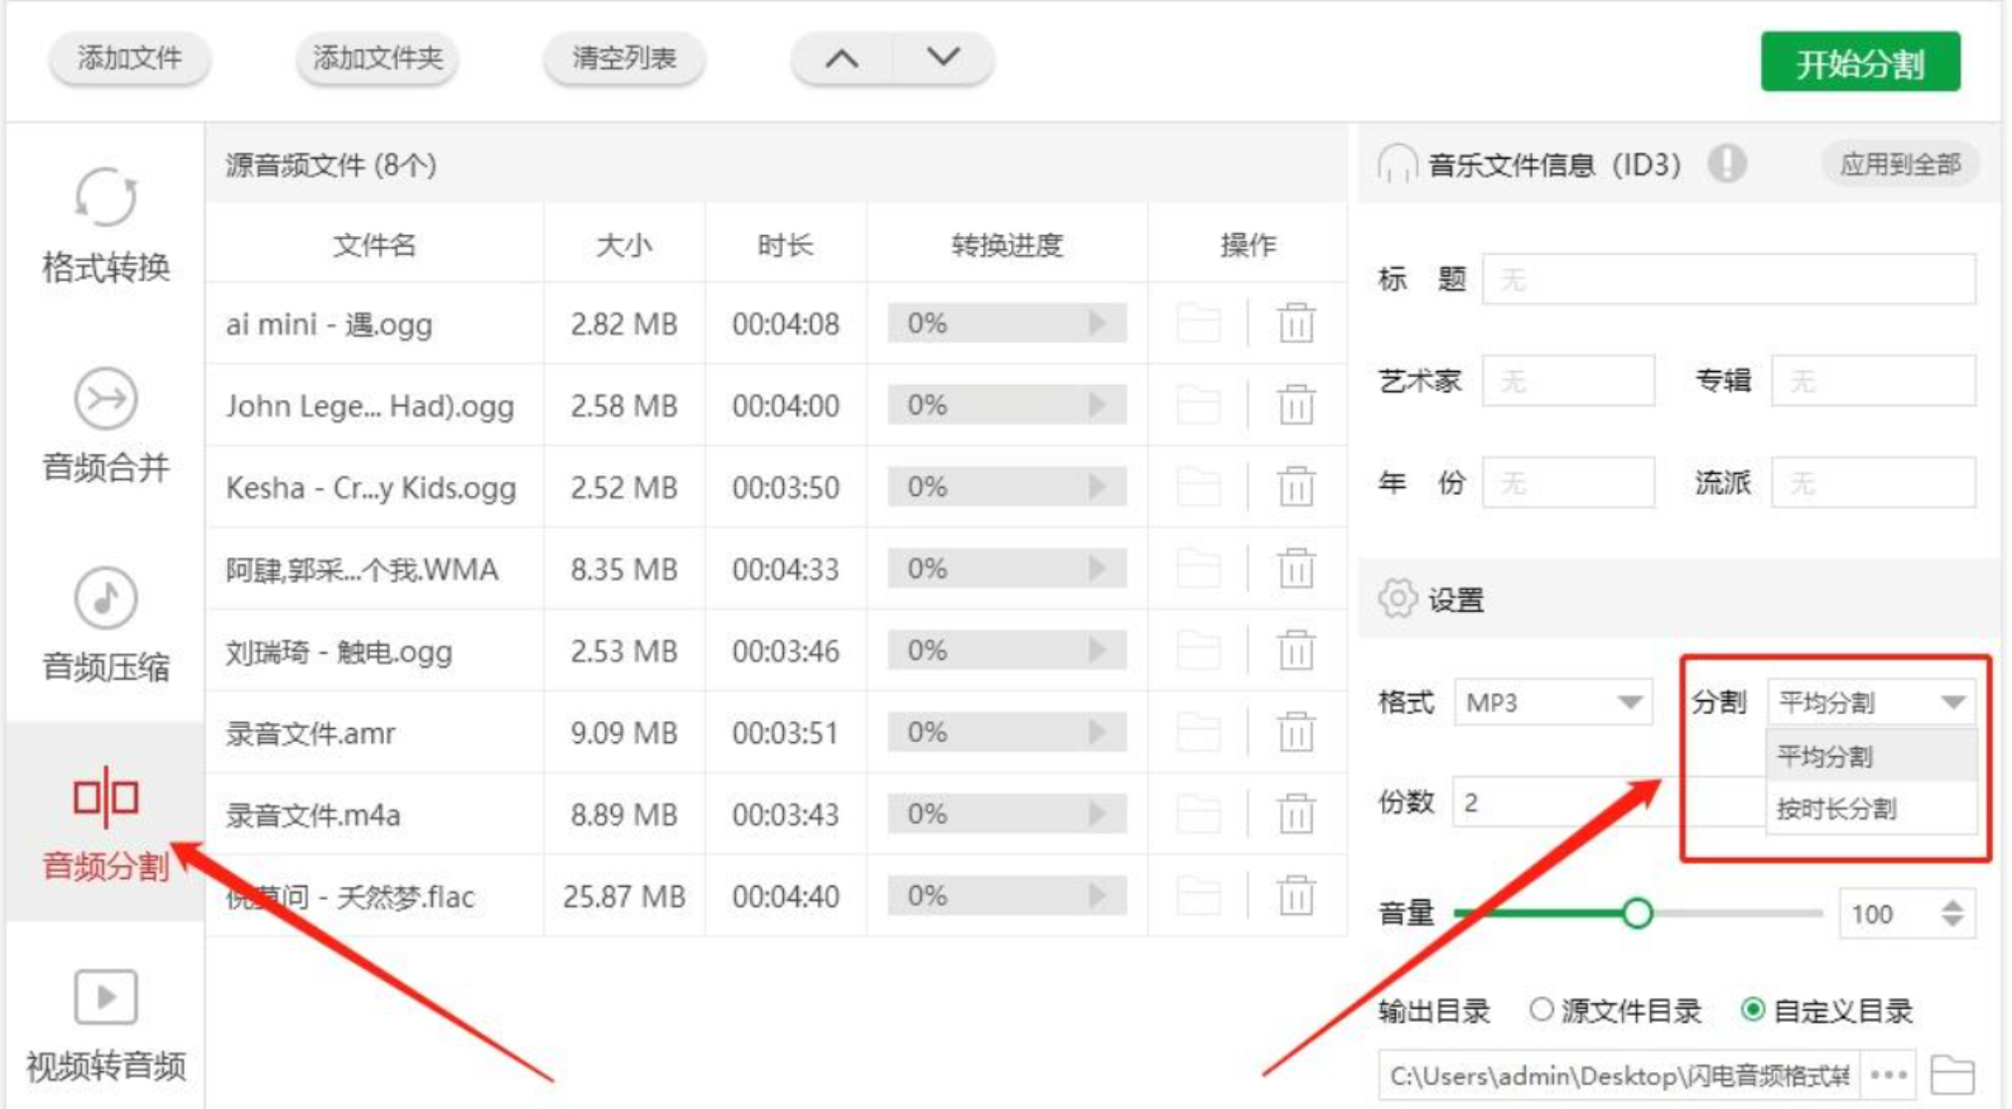Image resolution: width=2012 pixels, height=1109 pixels.
Task: Click the 开始分割 start button
Action: click(x=1859, y=62)
